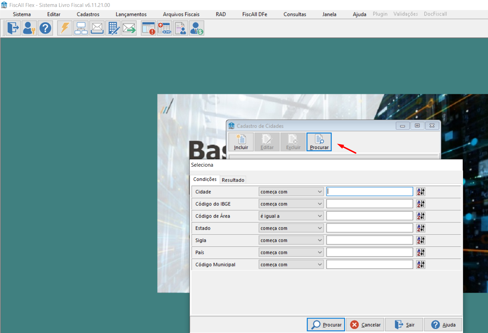
Task: Toggle sort order for Código de Área row
Action: 421,216
